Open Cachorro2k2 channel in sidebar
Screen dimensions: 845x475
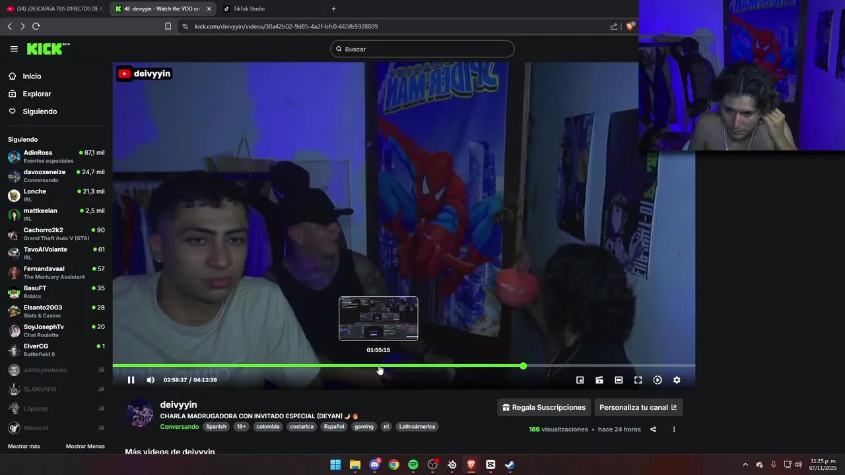click(56, 234)
